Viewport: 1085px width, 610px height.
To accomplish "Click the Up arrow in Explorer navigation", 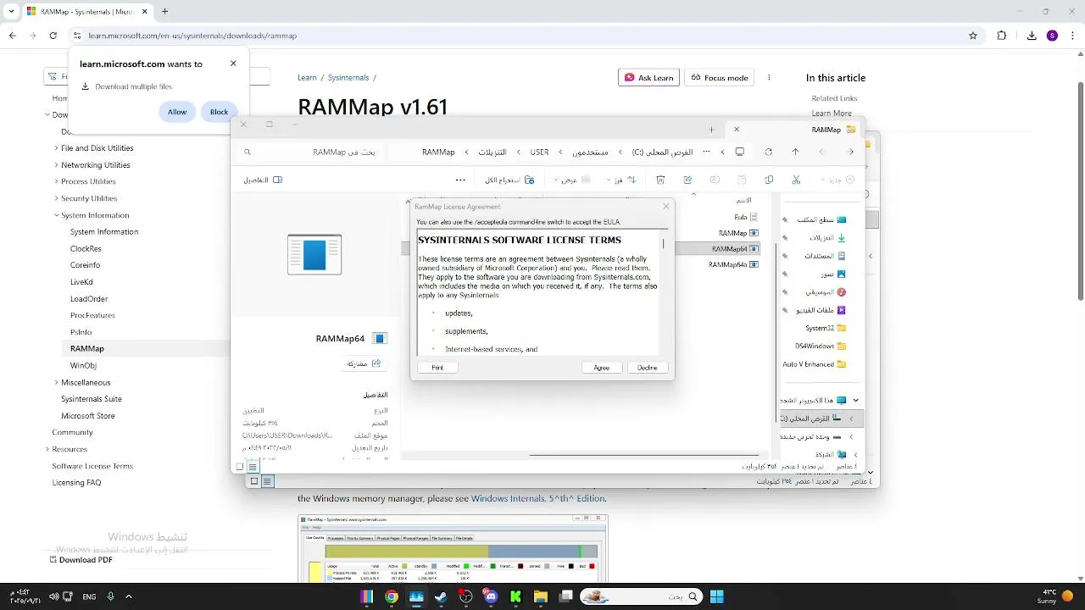I will (x=795, y=152).
